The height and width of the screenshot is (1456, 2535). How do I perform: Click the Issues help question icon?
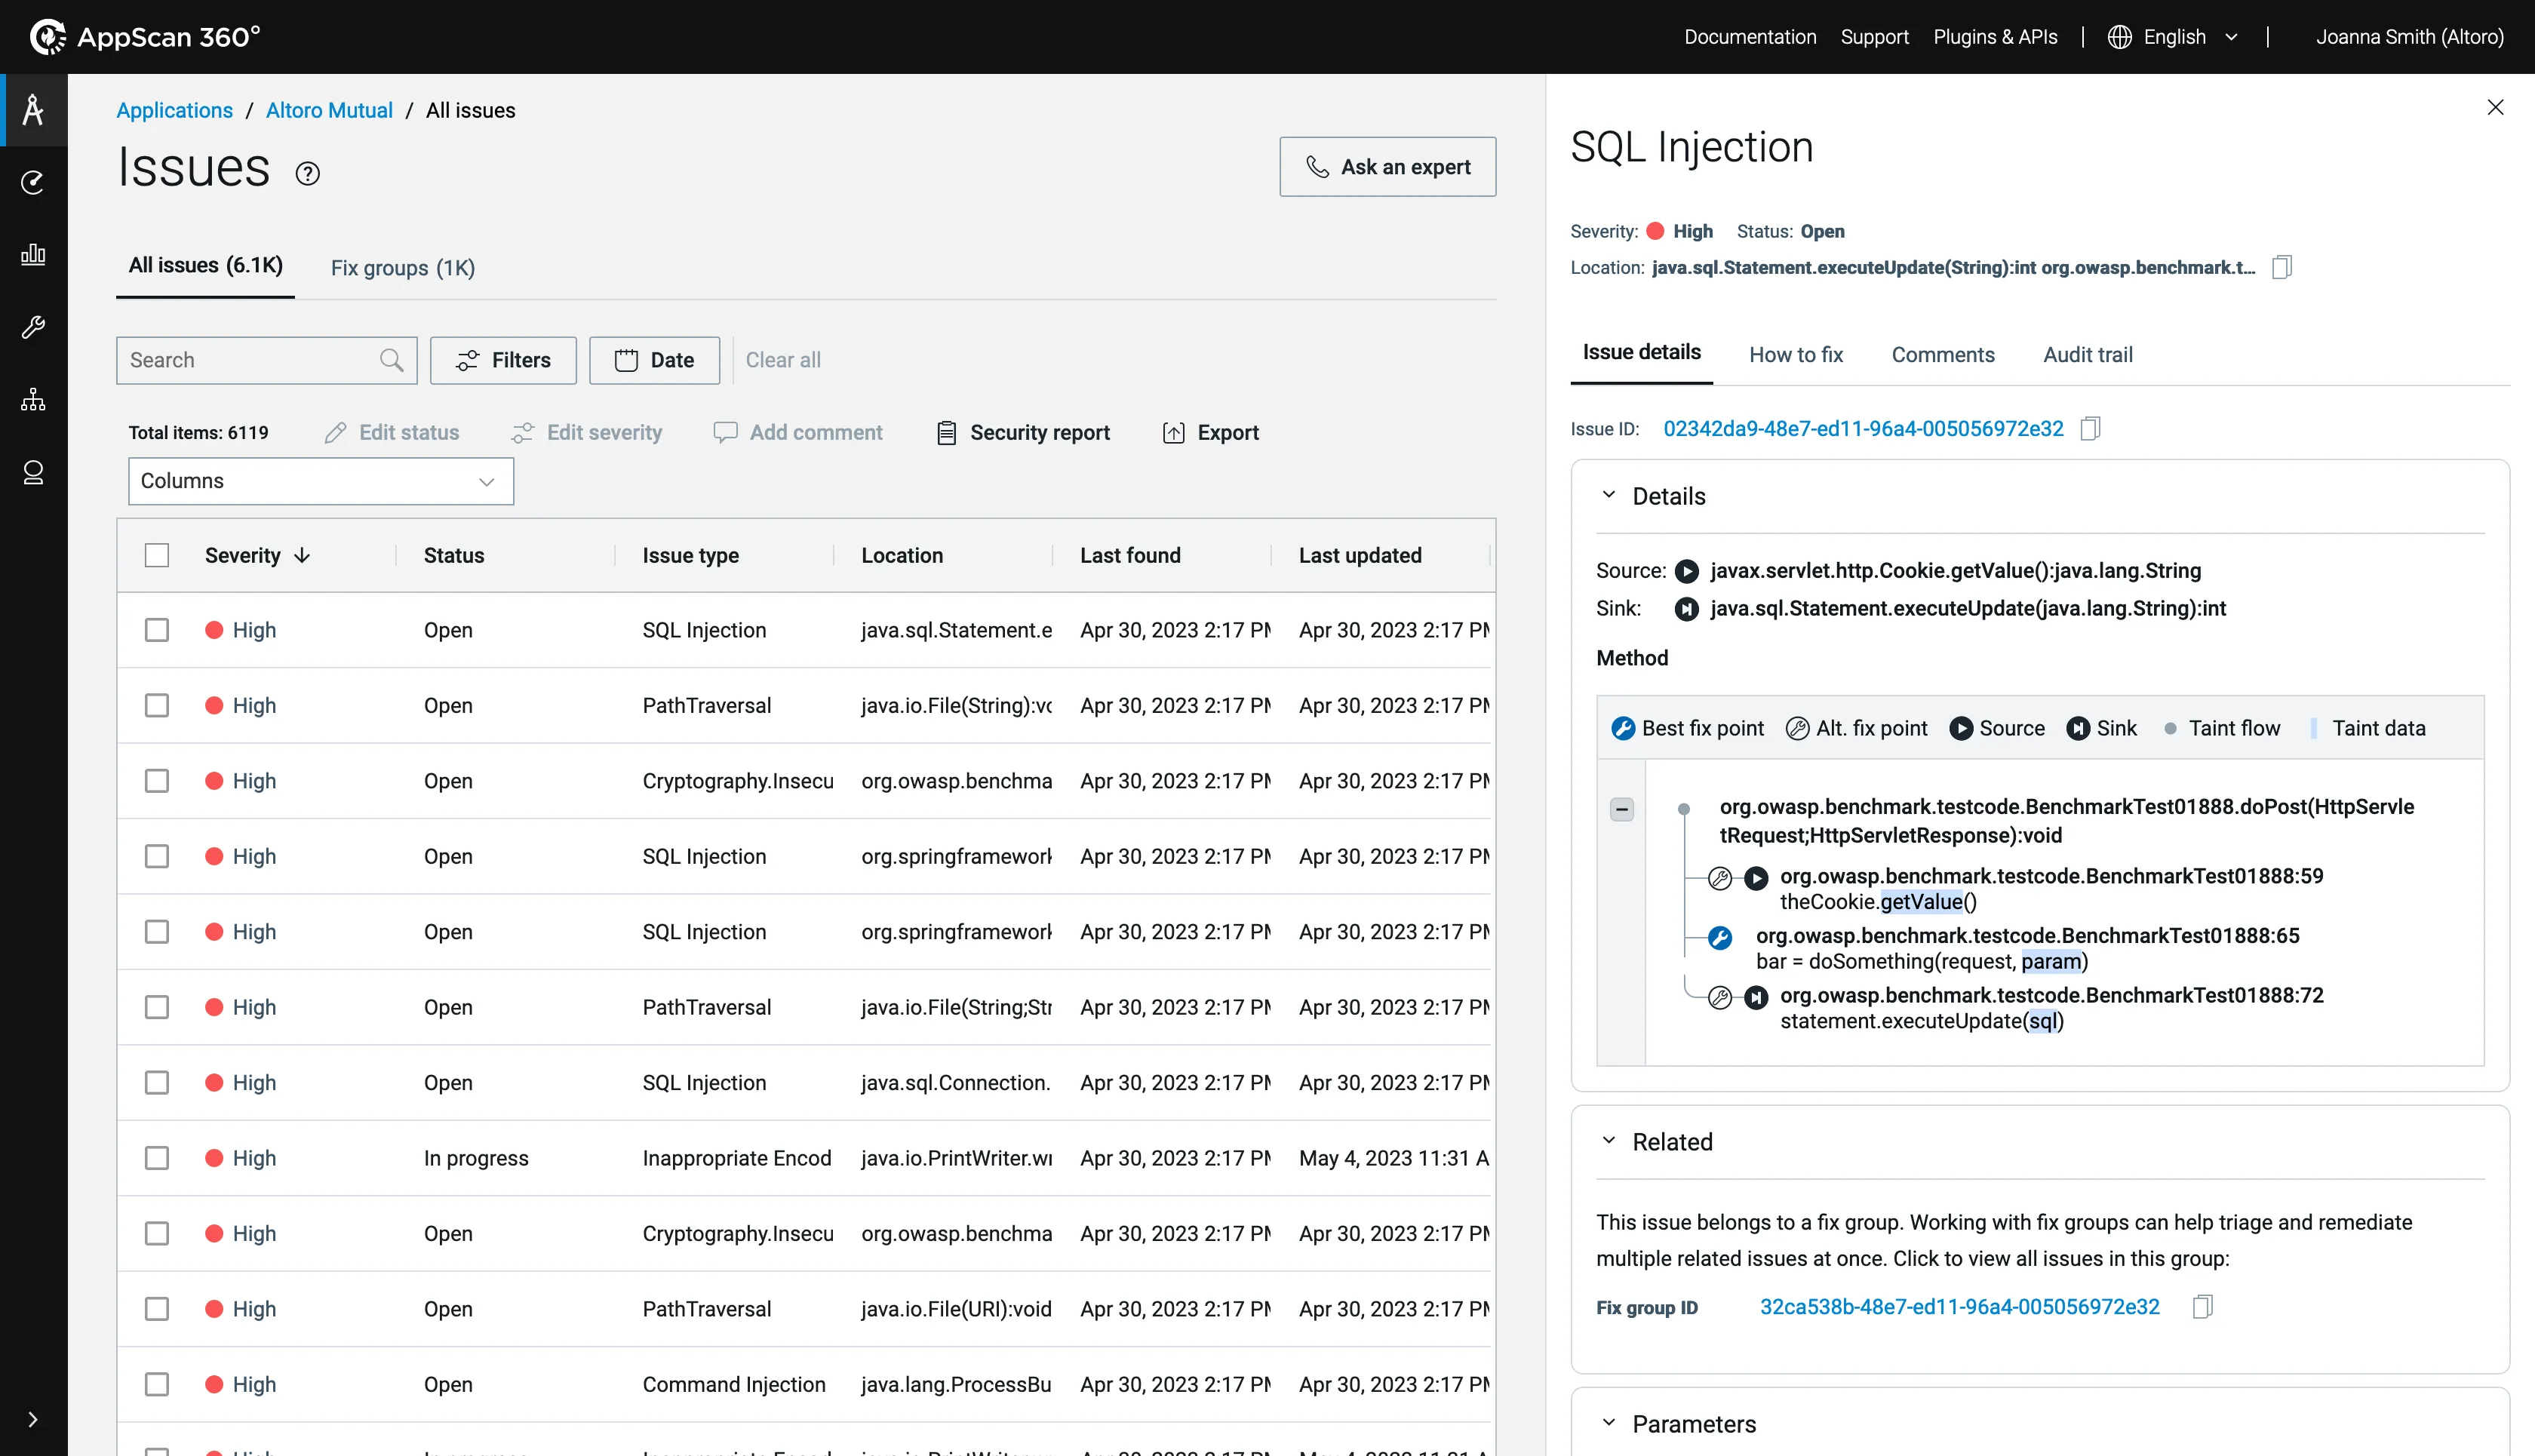[x=308, y=173]
